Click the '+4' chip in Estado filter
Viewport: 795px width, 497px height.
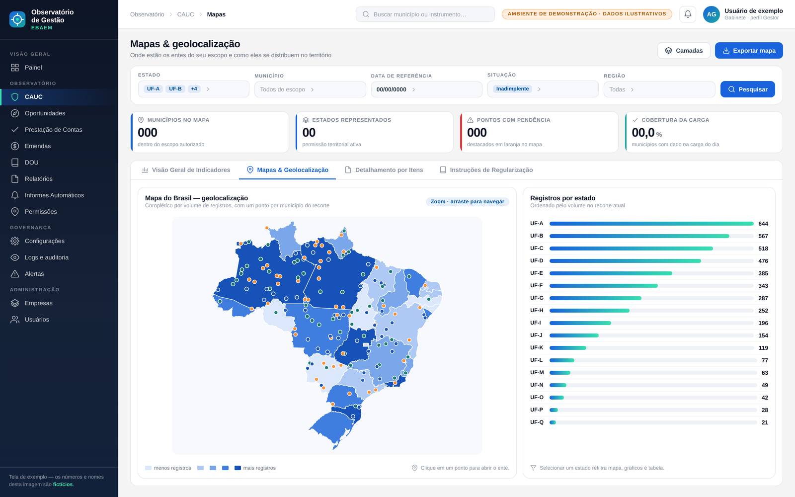pos(194,89)
